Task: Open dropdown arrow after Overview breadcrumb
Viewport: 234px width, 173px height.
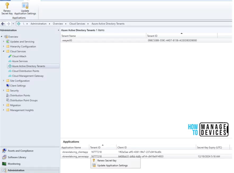Action: pos(66,24)
